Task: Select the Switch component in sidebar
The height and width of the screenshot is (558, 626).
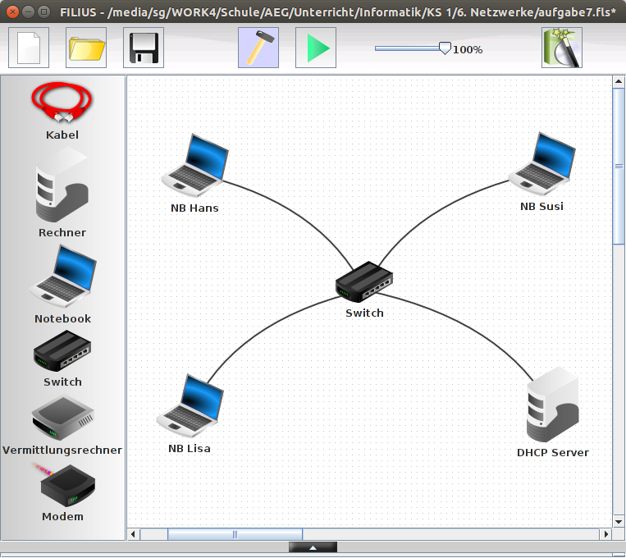Action: pos(62,352)
